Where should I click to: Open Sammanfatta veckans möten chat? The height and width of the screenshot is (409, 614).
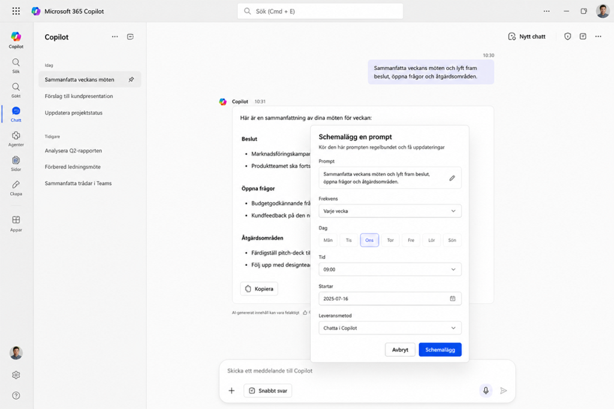90,80
